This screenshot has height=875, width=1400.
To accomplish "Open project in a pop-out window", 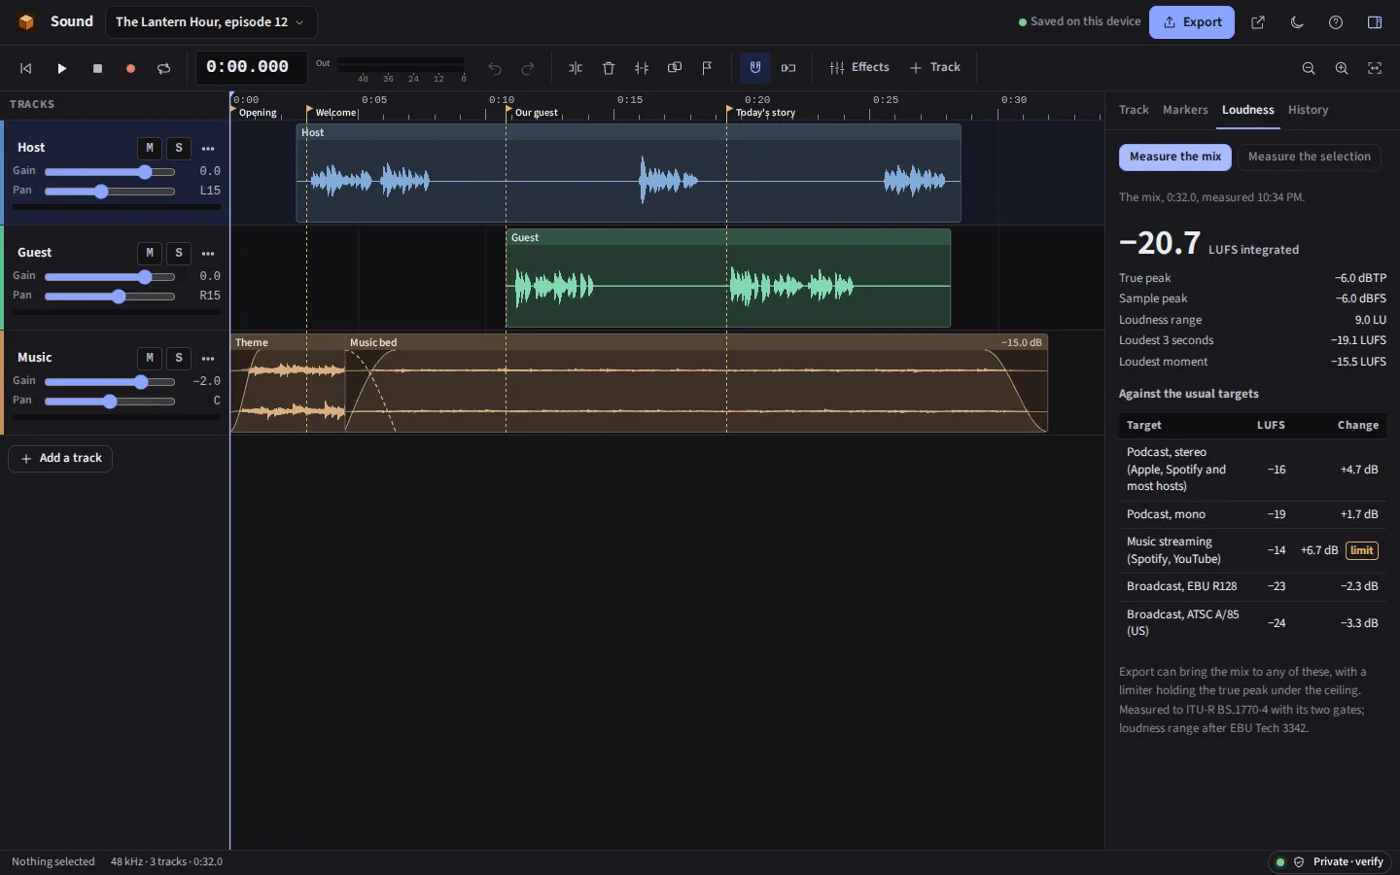I will [x=1258, y=22].
